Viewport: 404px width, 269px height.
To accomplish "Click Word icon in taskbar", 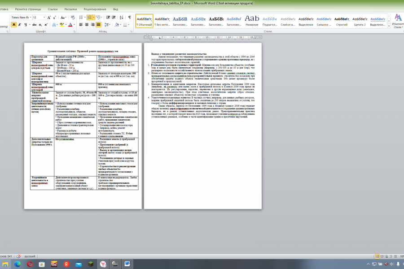I will [x=127, y=264].
